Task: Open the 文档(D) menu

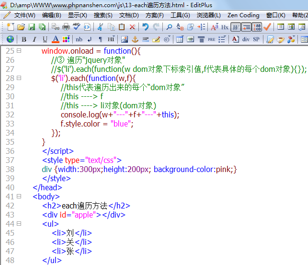Action: [129, 15]
